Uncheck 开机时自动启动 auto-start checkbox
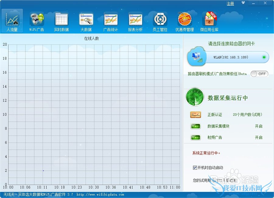 195,168
